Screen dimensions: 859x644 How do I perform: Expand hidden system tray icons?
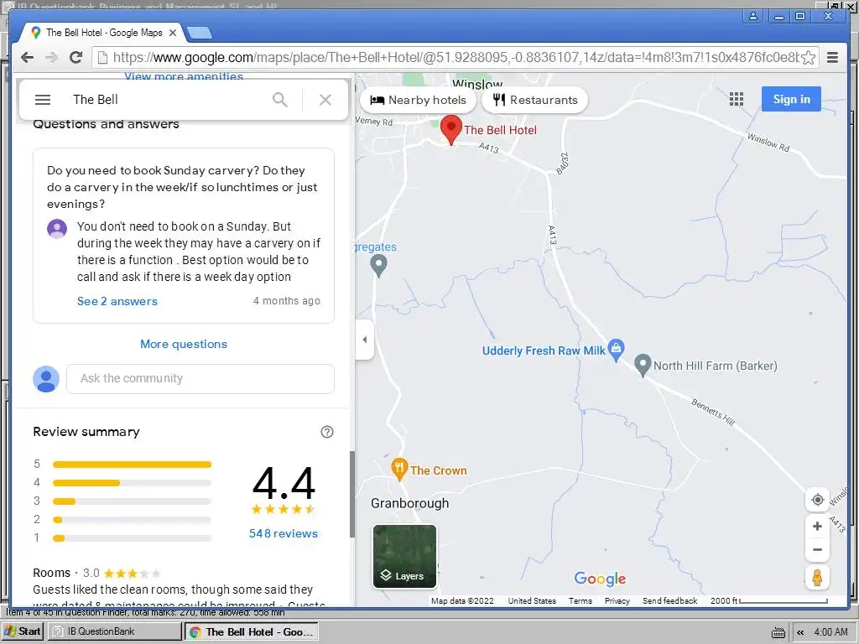(800, 632)
